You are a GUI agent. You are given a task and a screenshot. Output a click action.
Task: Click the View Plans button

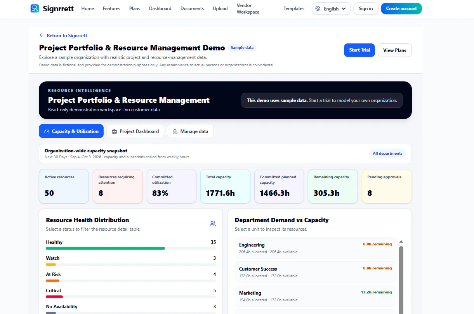pyautogui.click(x=394, y=50)
